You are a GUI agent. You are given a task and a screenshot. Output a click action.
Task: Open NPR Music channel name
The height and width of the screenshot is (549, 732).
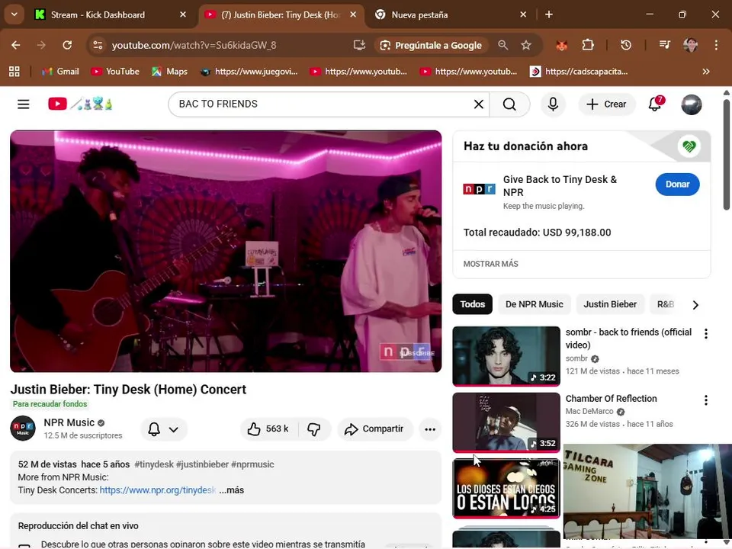tap(69, 422)
